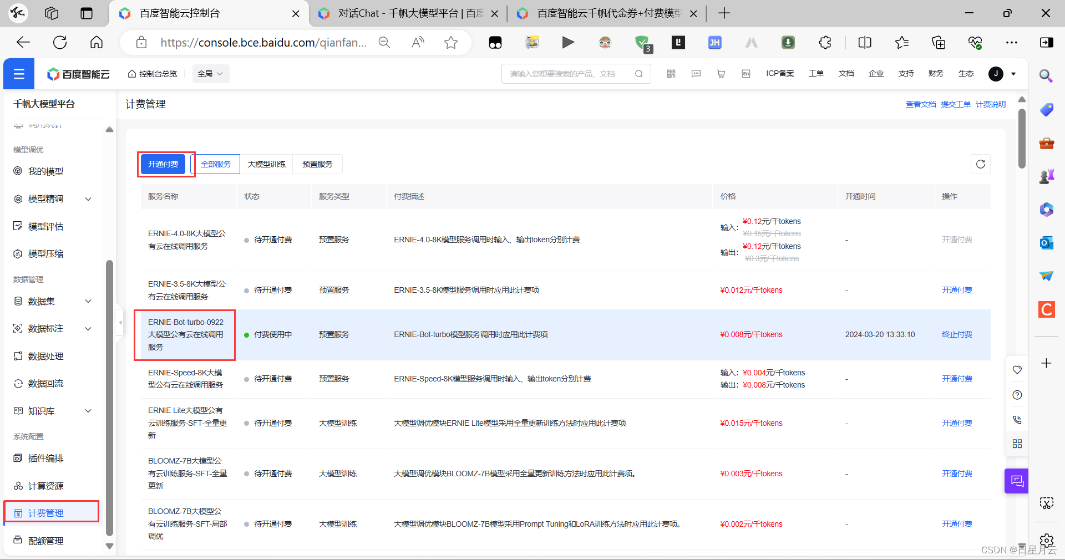Open a new browser tab
Screen dimensions: 1065x560
click(x=724, y=13)
